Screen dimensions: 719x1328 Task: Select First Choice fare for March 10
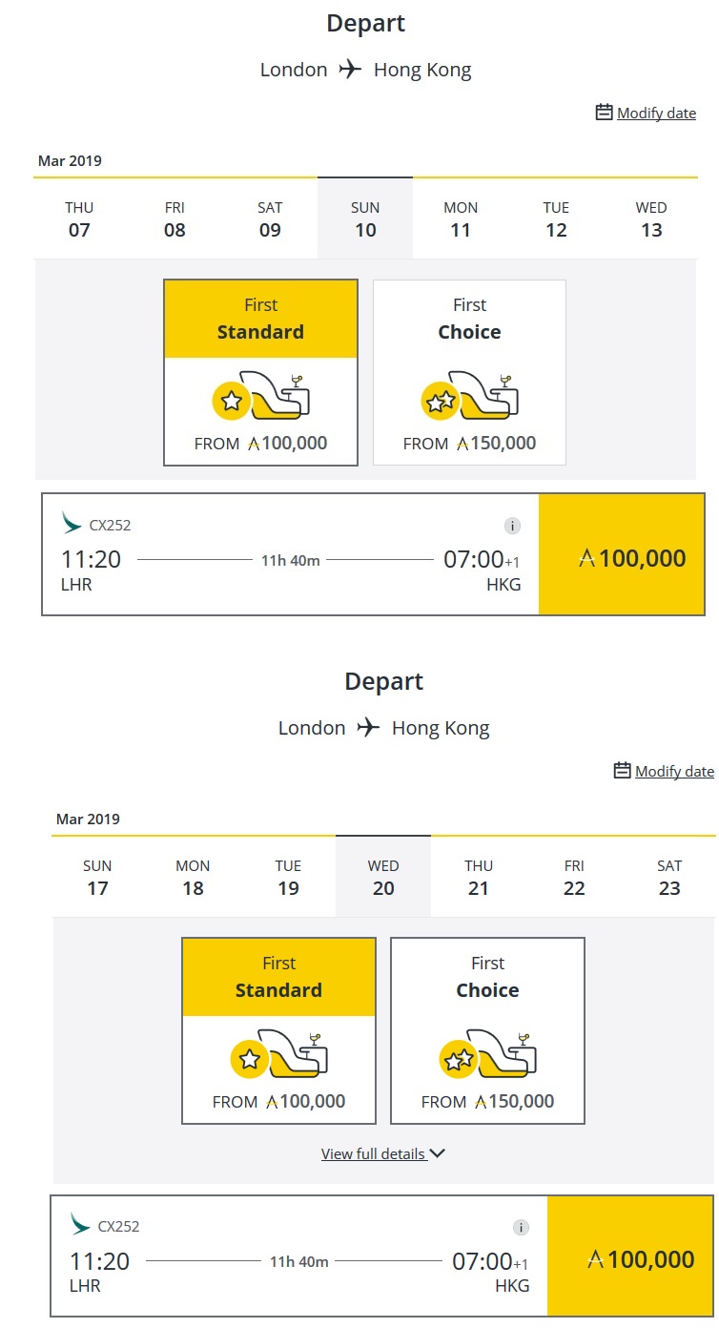(x=469, y=372)
